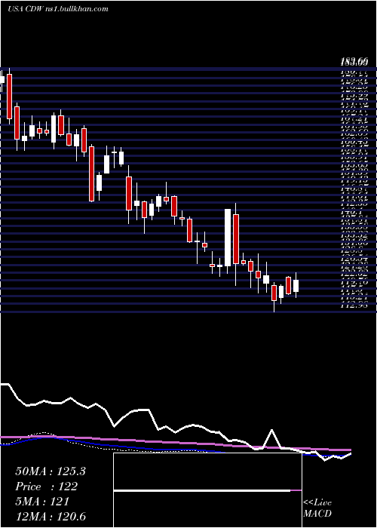
Task: Click the sharp peak on the white MACD line
Action: 271,431
